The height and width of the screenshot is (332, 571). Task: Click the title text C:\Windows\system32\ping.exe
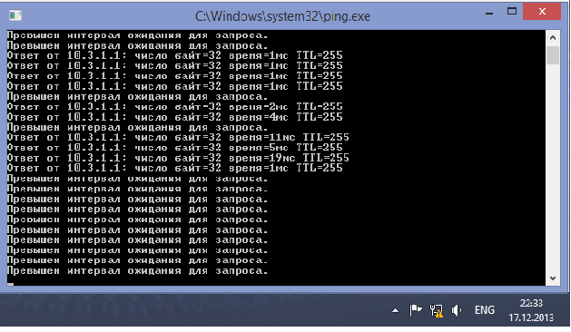[x=282, y=16]
